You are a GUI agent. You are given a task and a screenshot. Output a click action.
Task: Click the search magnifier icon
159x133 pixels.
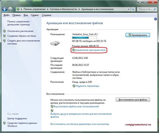point(155,9)
